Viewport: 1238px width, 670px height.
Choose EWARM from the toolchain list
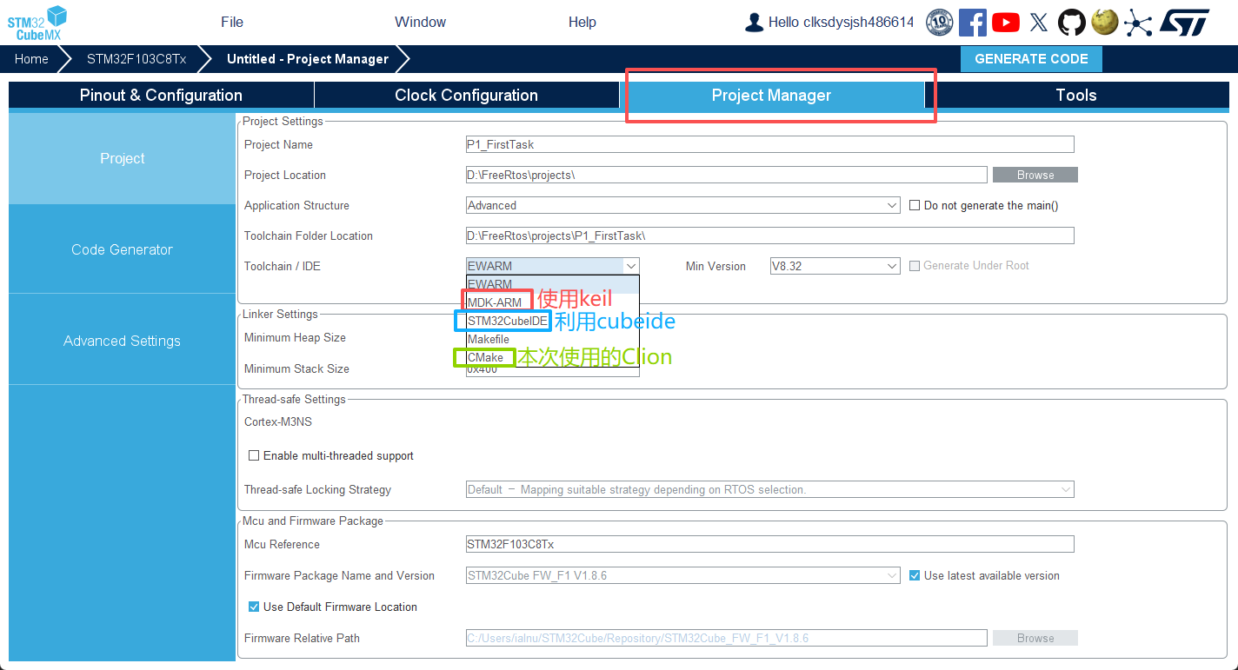[x=553, y=284]
